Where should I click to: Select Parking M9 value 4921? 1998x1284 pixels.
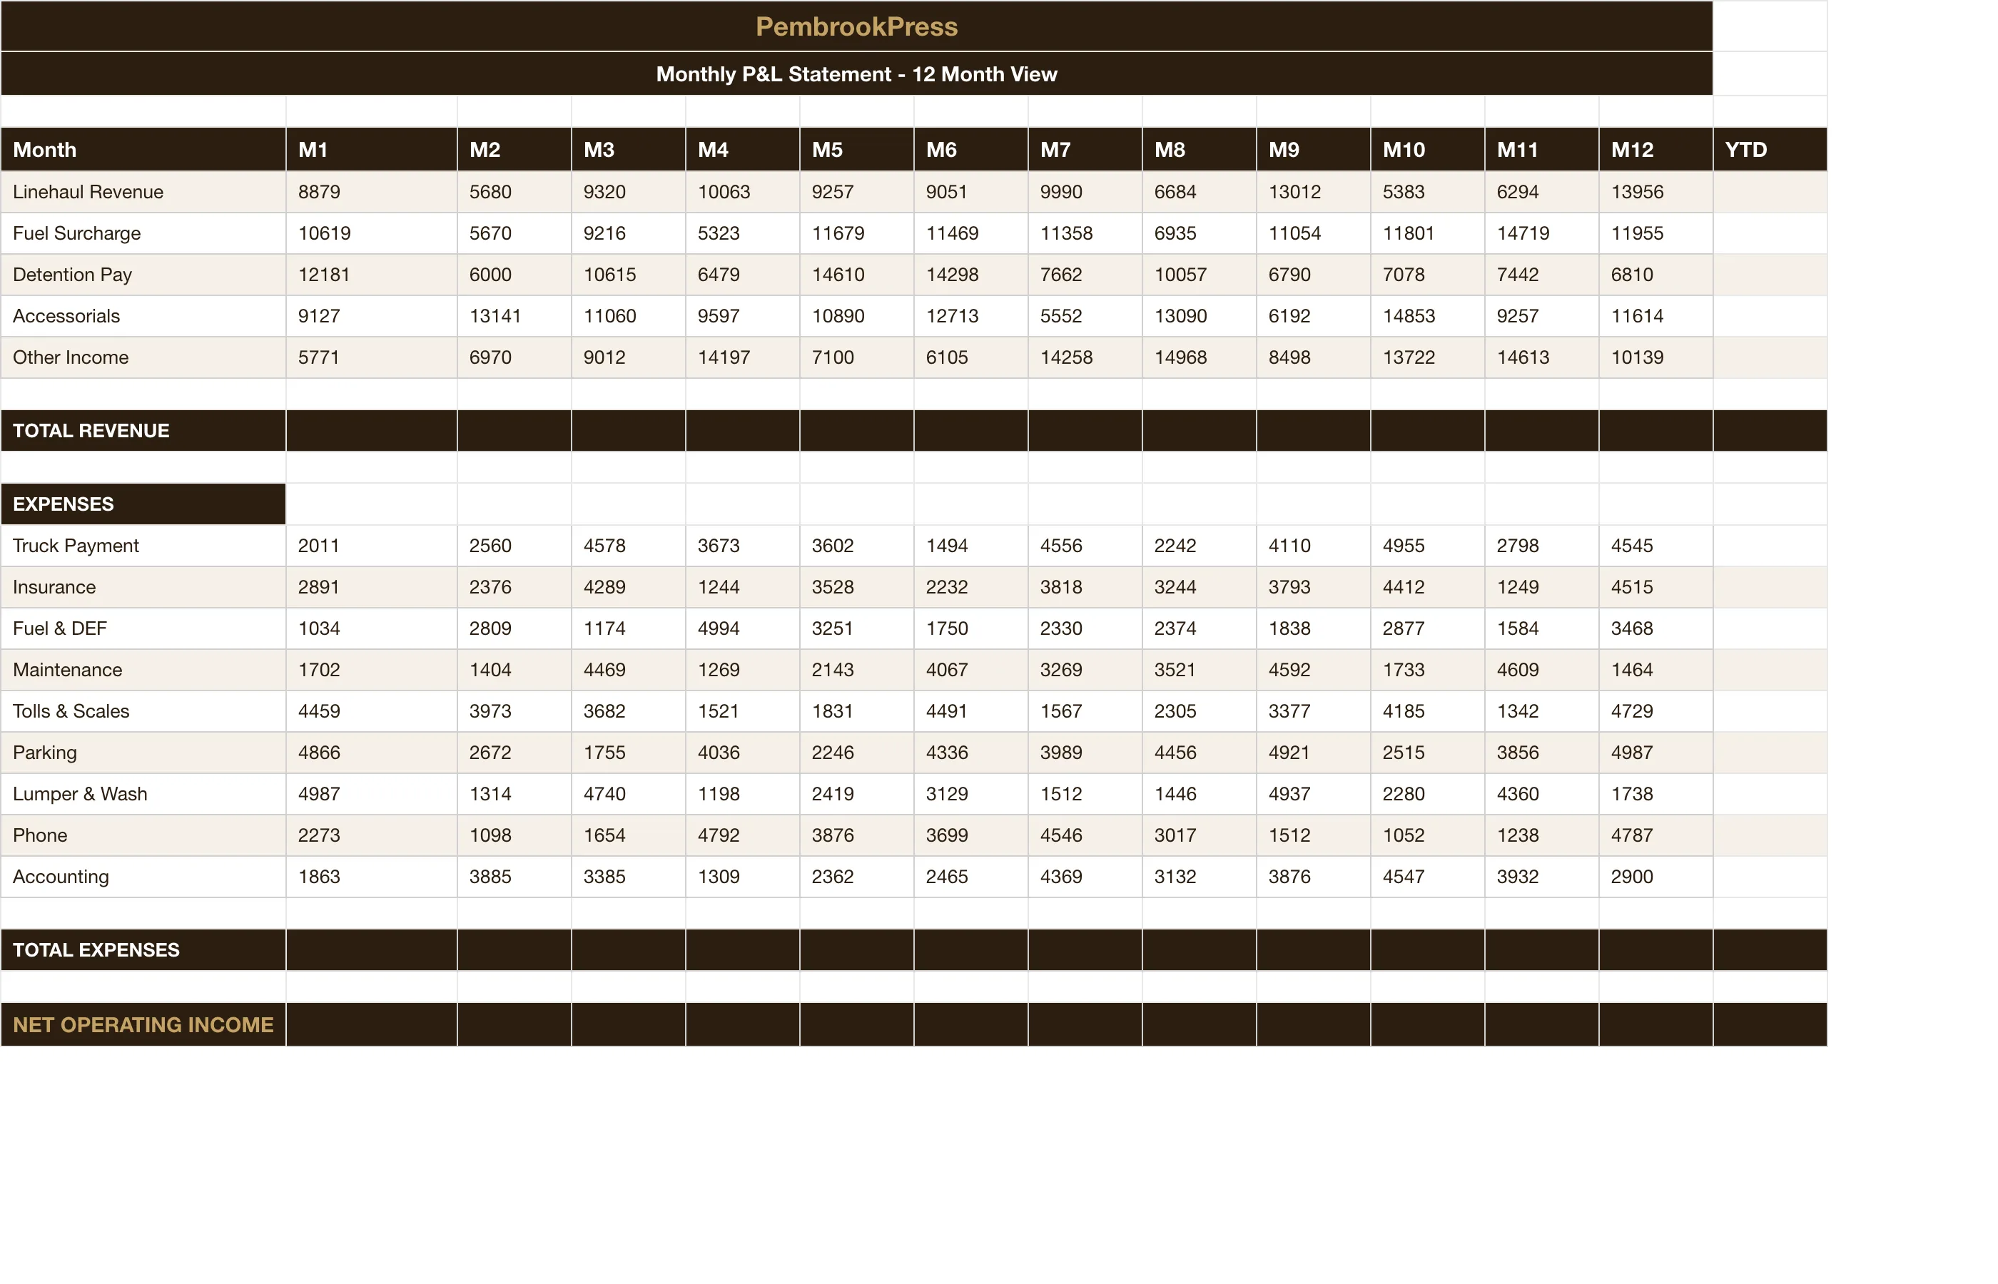[x=1314, y=752]
